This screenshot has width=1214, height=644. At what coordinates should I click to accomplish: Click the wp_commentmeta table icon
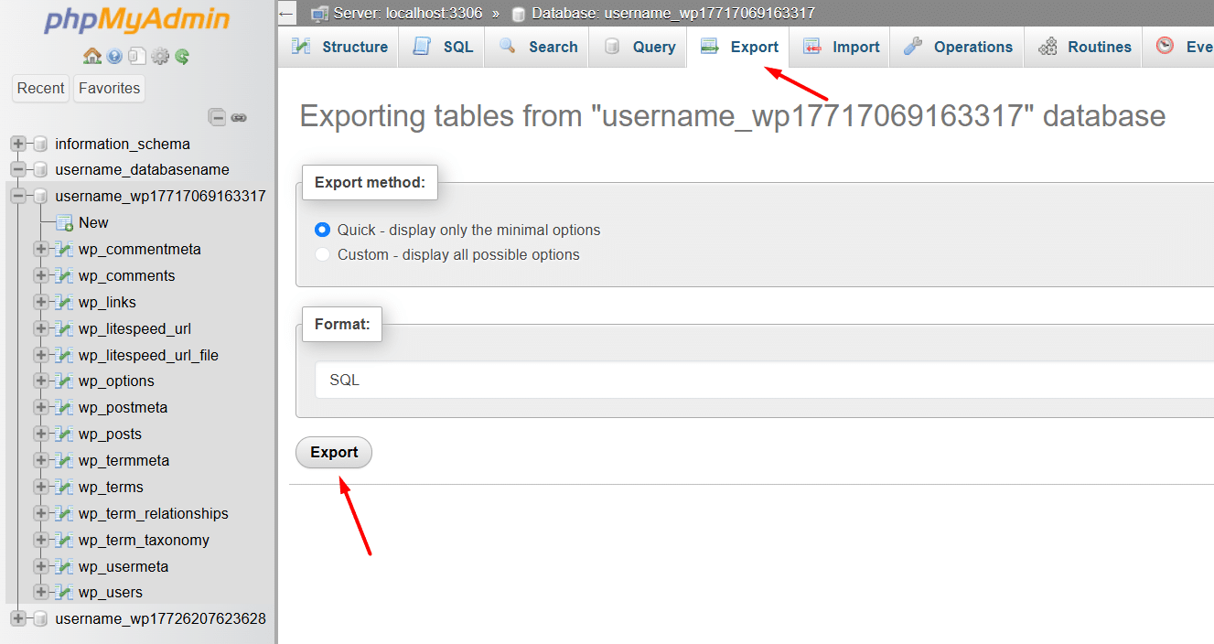pos(64,249)
